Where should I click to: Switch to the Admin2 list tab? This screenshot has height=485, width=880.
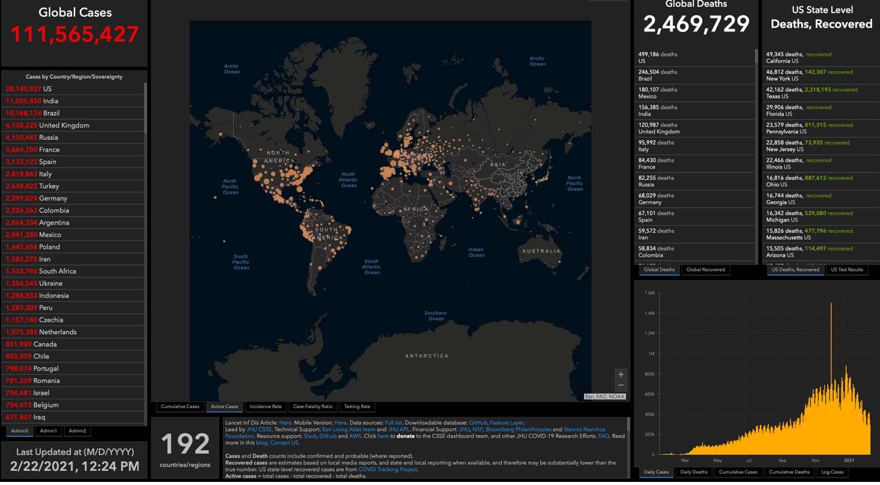(x=78, y=431)
